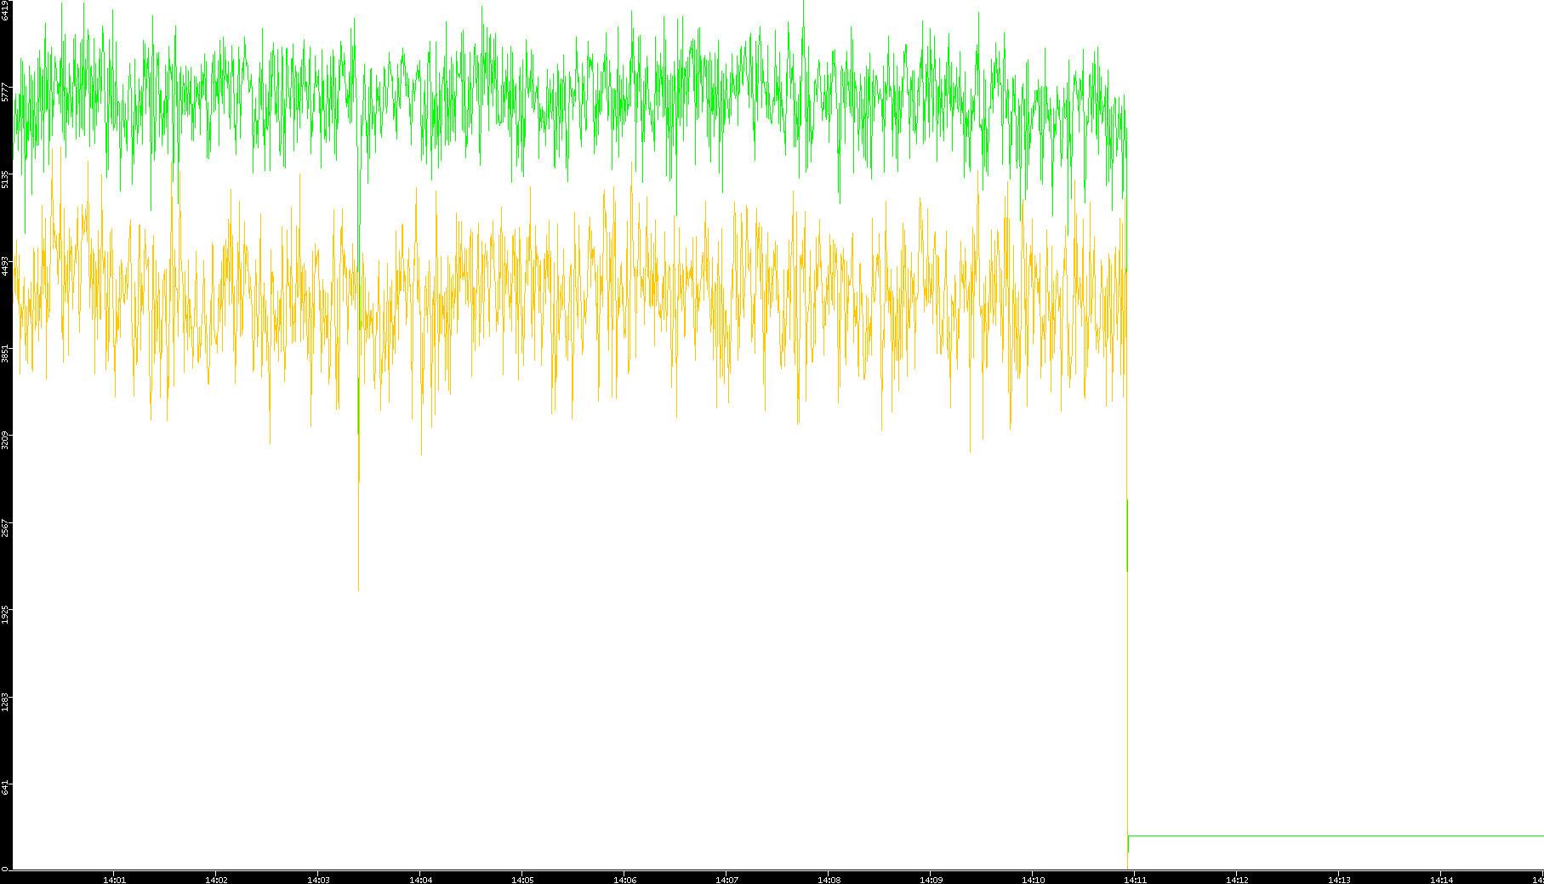Select the 14:08 time label
Viewport: 1544px width, 884px height.
point(829,880)
